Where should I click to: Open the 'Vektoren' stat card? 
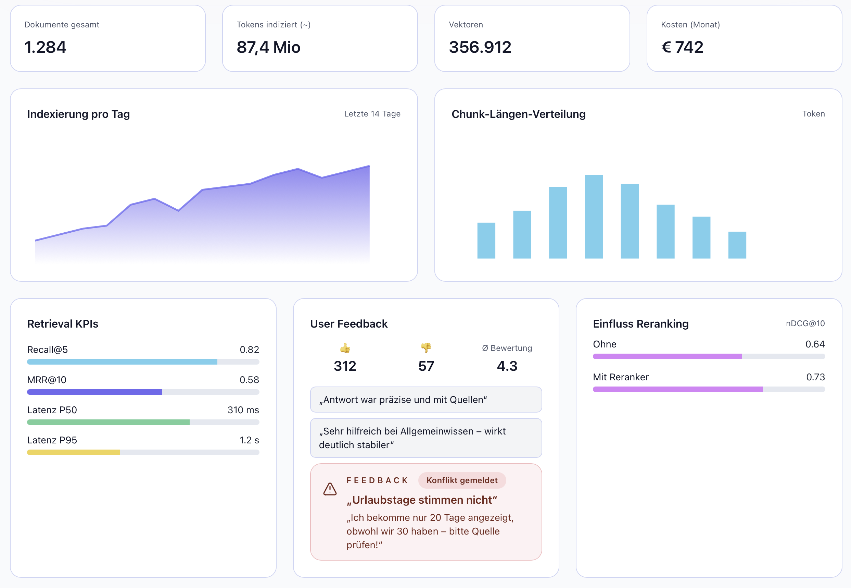point(532,38)
